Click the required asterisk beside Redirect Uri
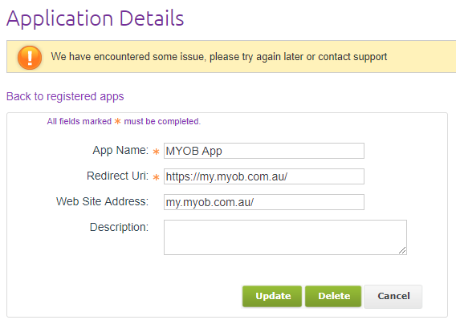Image resolution: width=456 pixels, height=328 pixels. tap(157, 177)
